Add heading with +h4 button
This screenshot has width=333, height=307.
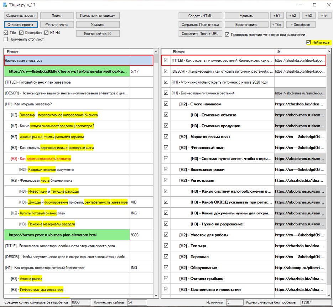324,16
